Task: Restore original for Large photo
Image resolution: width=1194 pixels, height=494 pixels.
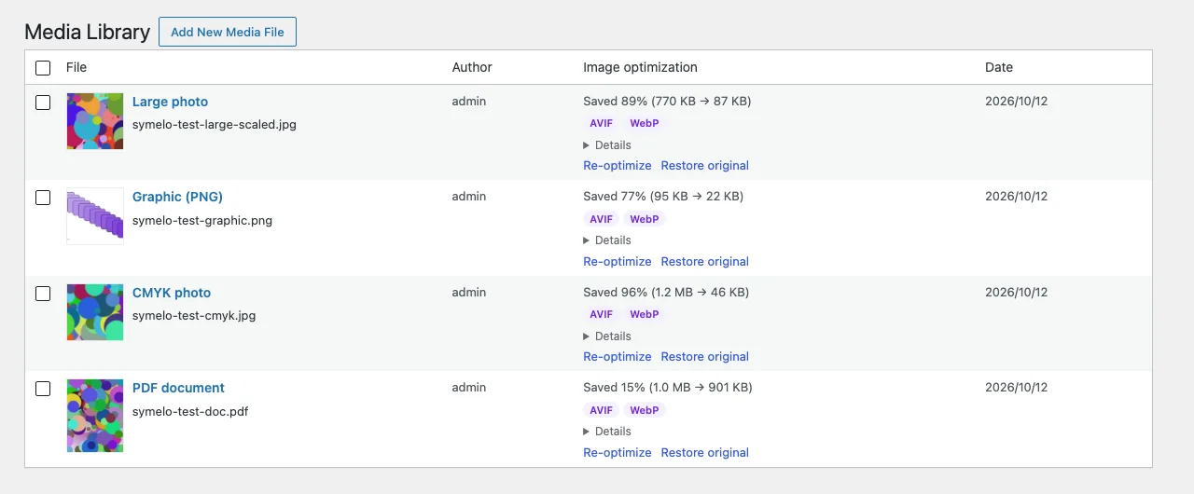Action: 705,166
